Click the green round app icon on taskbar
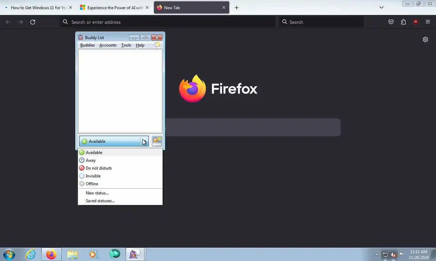436x261 pixels. tap(115, 254)
